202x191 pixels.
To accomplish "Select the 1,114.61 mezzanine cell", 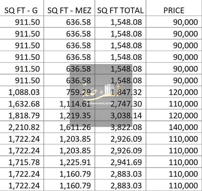I will point(69,103).
